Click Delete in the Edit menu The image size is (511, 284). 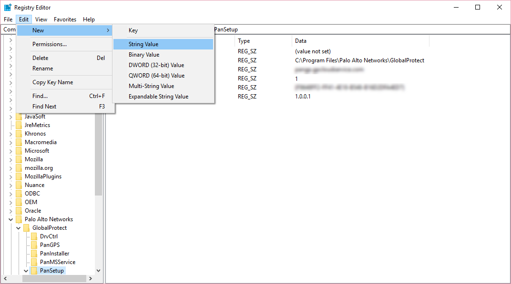pyautogui.click(x=64, y=58)
